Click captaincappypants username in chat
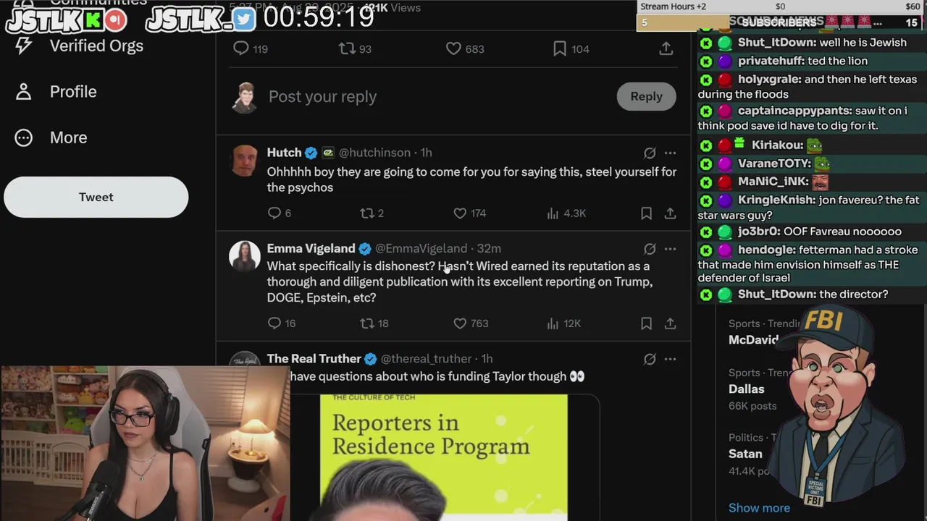This screenshot has height=521, width=927. [794, 111]
